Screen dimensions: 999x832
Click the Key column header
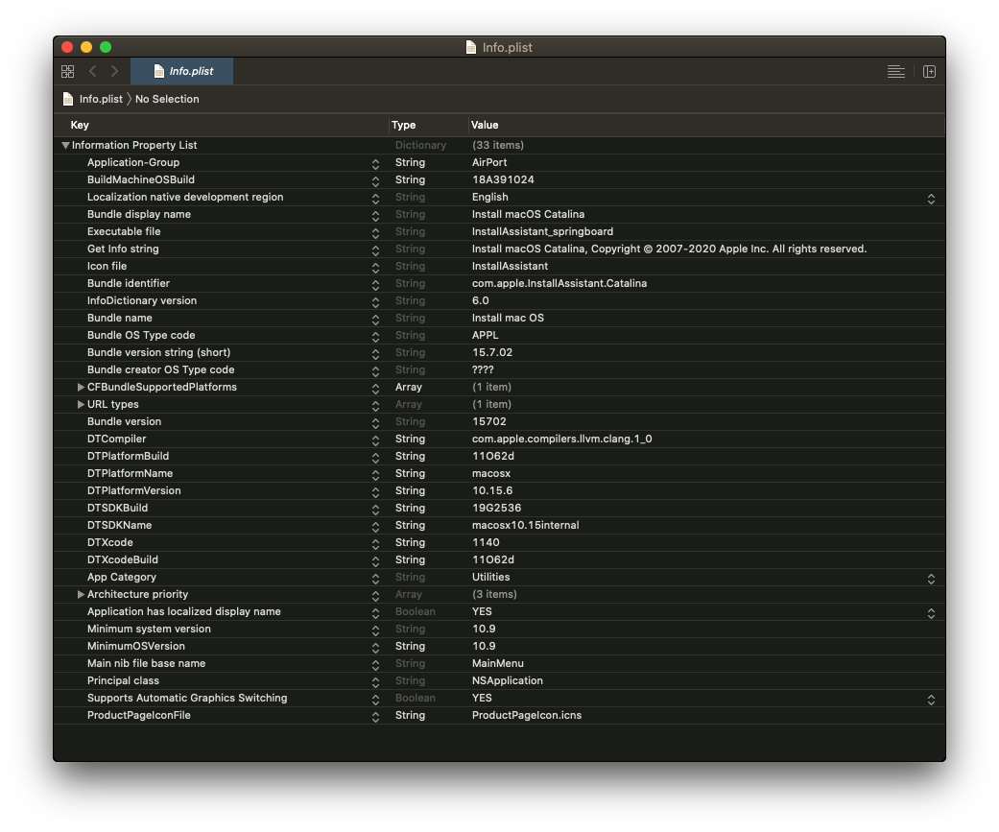pos(80,125)
